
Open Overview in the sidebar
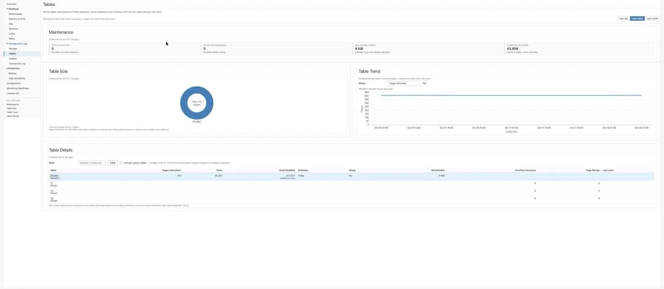point(11,4)
